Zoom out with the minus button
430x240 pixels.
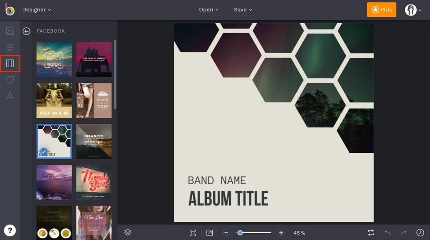coord(226,233)
